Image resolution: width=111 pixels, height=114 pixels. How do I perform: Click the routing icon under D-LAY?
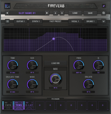tap(29, 108)
